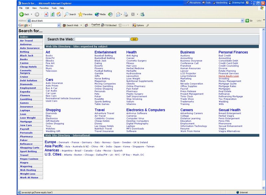Click the 710 blocked popup blocker button

click(109, 25)
